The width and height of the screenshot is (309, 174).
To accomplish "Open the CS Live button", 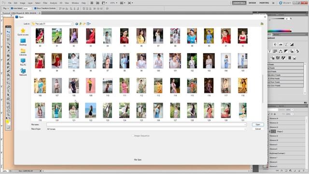I will [x=285, y=3].
